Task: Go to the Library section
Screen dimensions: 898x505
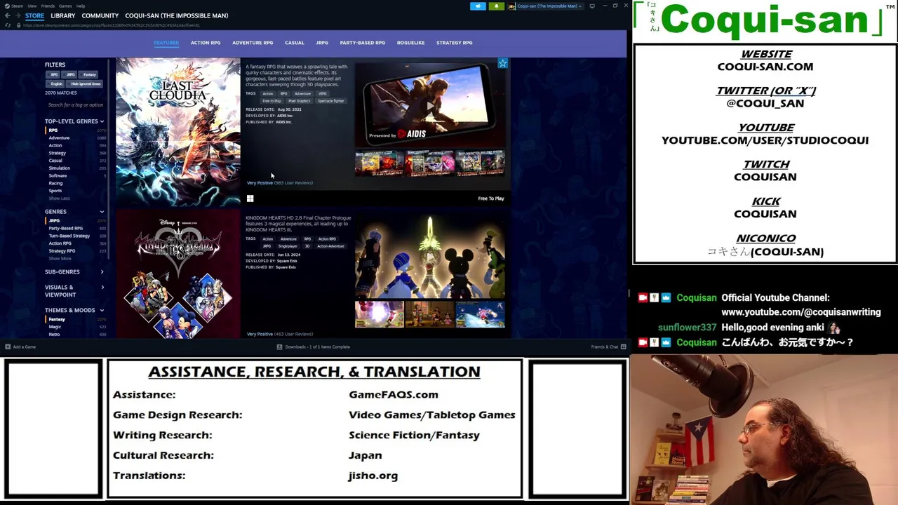Action: coord(62,15)
